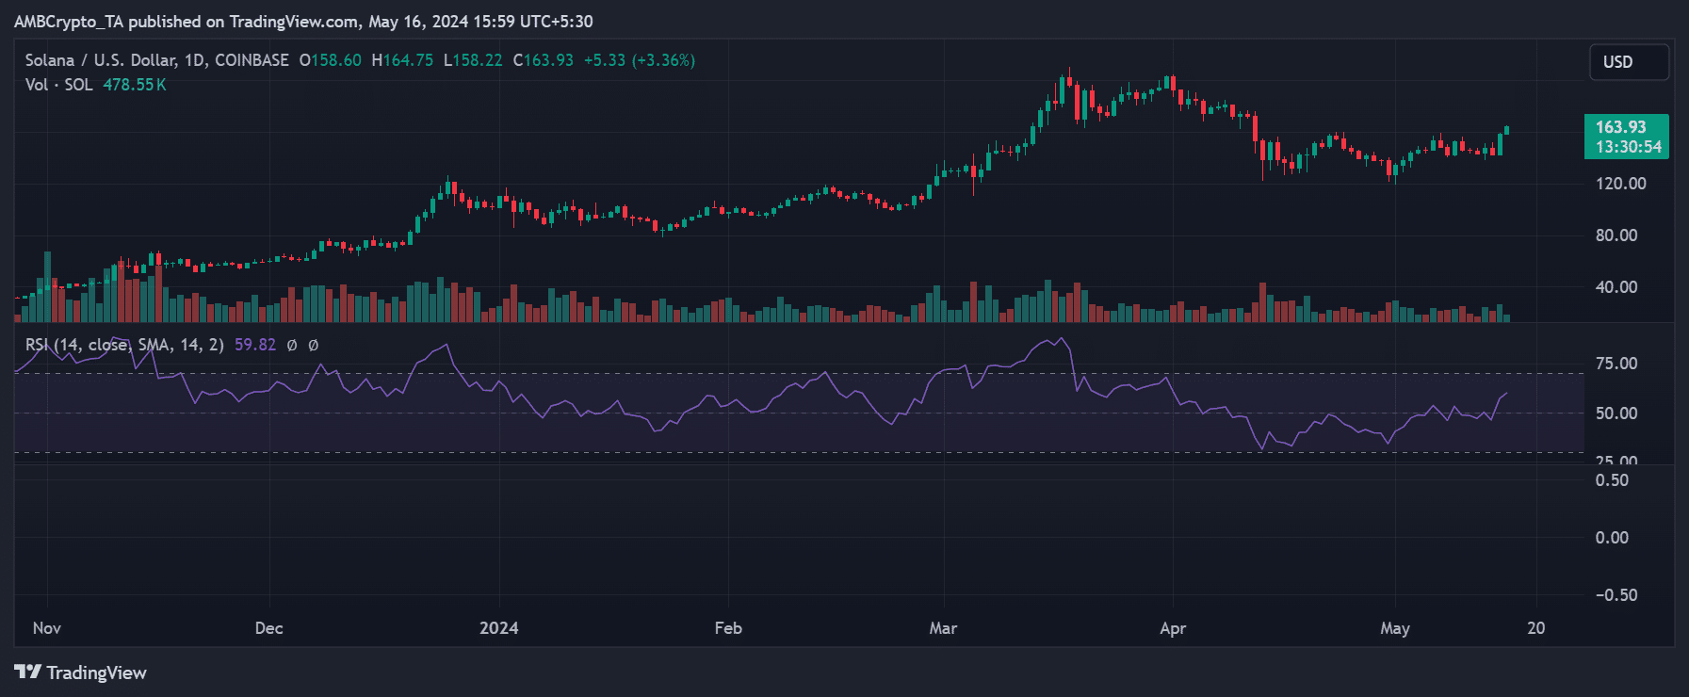This screenshot has height=697, width=1689.
Task: Click the change +5.33 (+3.36%)
Action: pos(640,60)
